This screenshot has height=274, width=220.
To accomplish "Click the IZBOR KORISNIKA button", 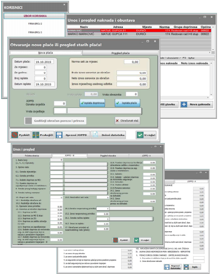I will click(34, 16).
